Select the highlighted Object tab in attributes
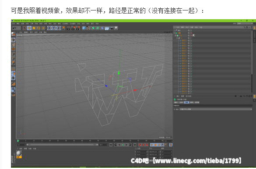The width and height of the screenshot is (256, 169). click(186, 102)
